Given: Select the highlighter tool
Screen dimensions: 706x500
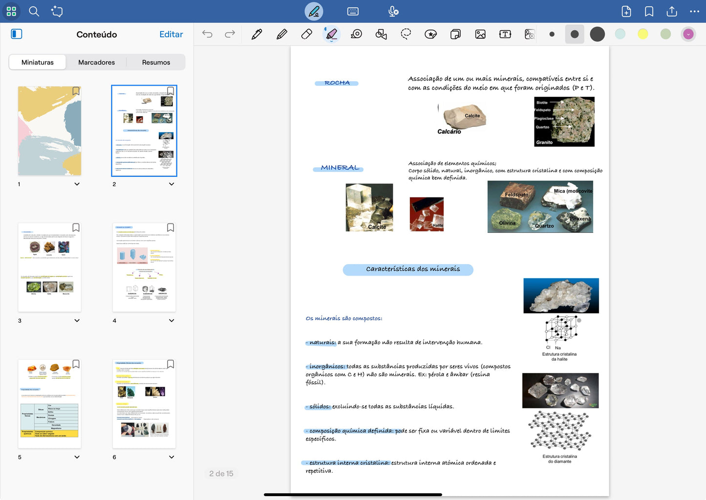Looking at the screenshot, I should tap(331, 34).
